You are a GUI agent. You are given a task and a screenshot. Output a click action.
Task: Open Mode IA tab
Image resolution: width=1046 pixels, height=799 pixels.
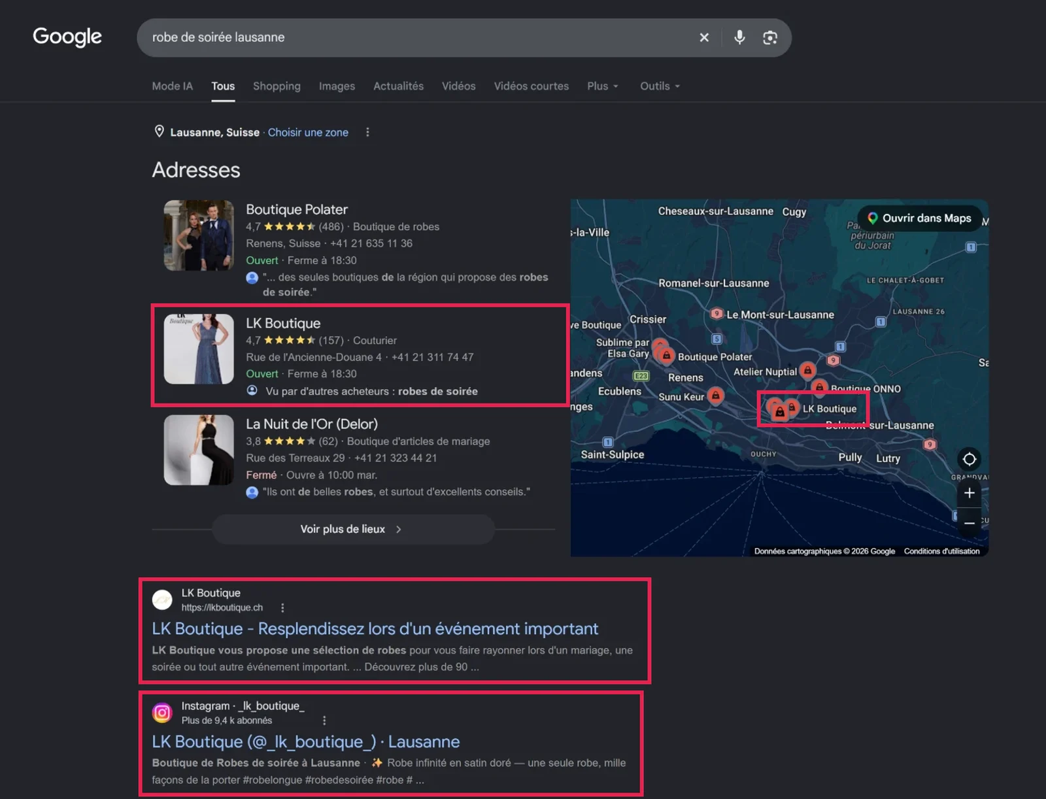[x=172, y=86]
